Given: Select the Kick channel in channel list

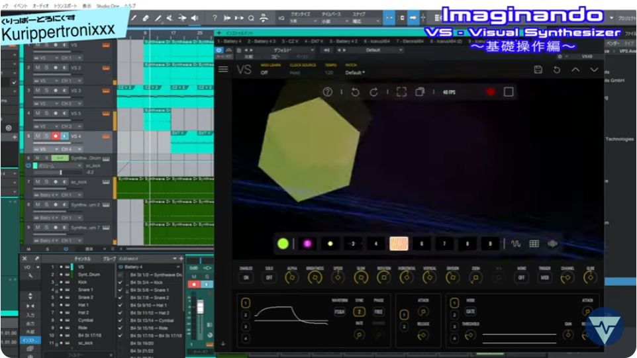Looking at the screenshot, I should pos(83,282).
